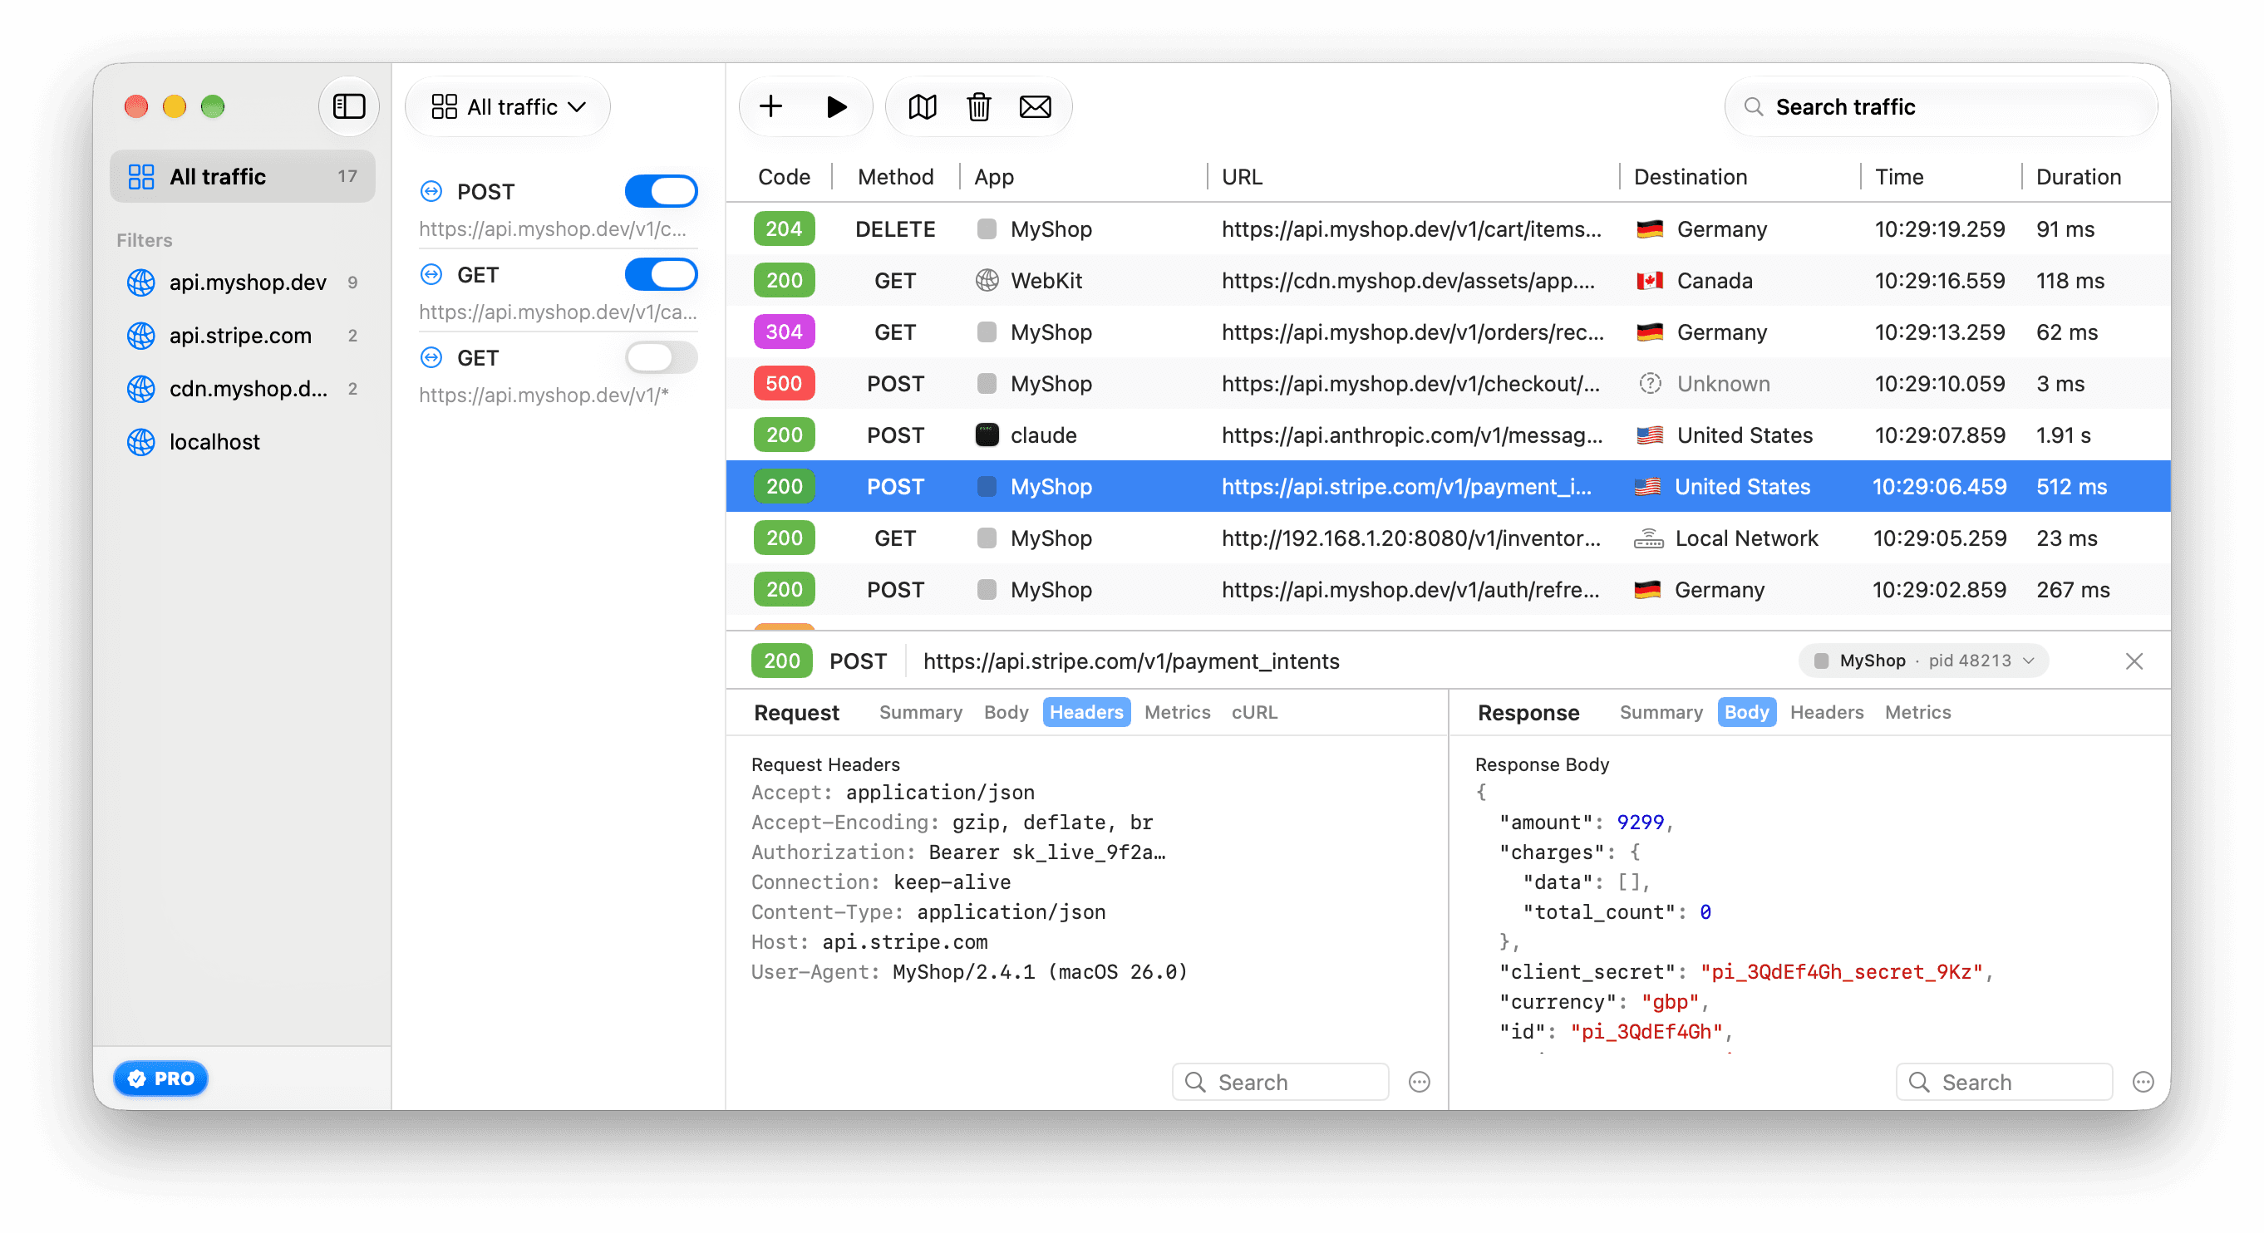Toggle the sidebar visibility icon
2264x1233 pixels.
click(x=349, y=106)
